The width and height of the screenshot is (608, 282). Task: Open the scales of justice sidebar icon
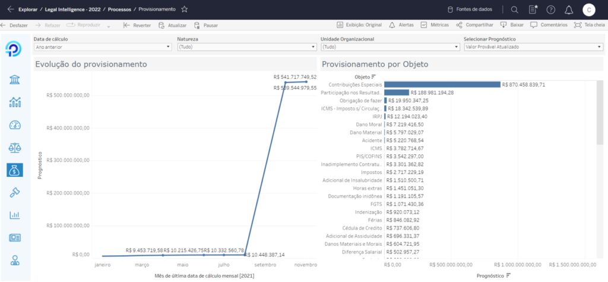point(15,147)
